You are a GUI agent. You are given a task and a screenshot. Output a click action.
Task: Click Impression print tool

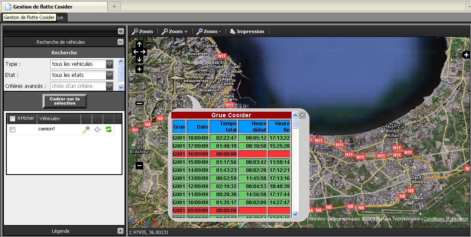[247, 31]
